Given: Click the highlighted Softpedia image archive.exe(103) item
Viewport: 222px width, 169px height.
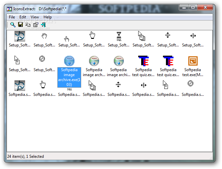Looking at the screenshot, I should [69, 77].
